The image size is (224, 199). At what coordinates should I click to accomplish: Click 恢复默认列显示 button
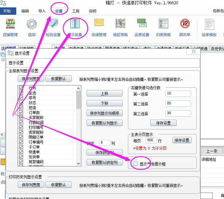tap(104, 123)
